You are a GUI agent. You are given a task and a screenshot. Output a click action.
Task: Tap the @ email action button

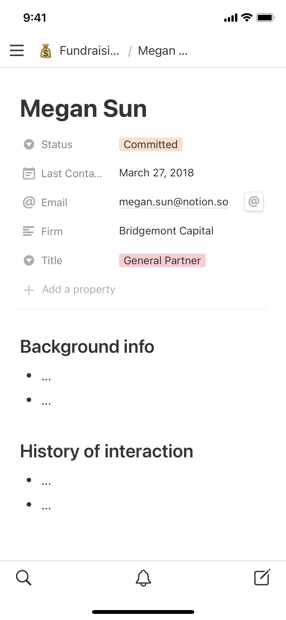(x=254, y=202)
